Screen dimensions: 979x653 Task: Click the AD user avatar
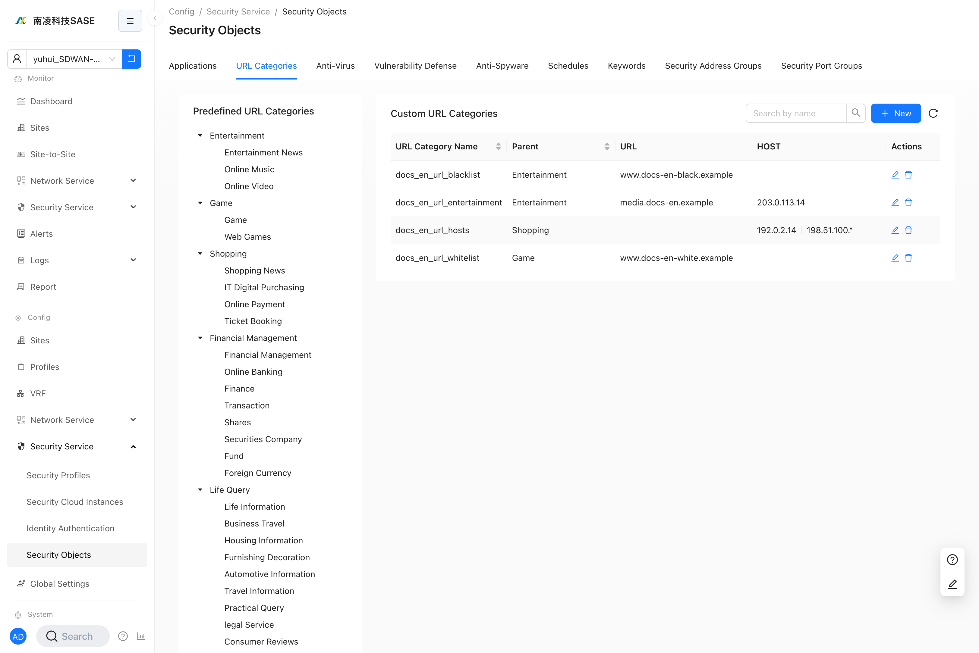[x=18, y=636]
